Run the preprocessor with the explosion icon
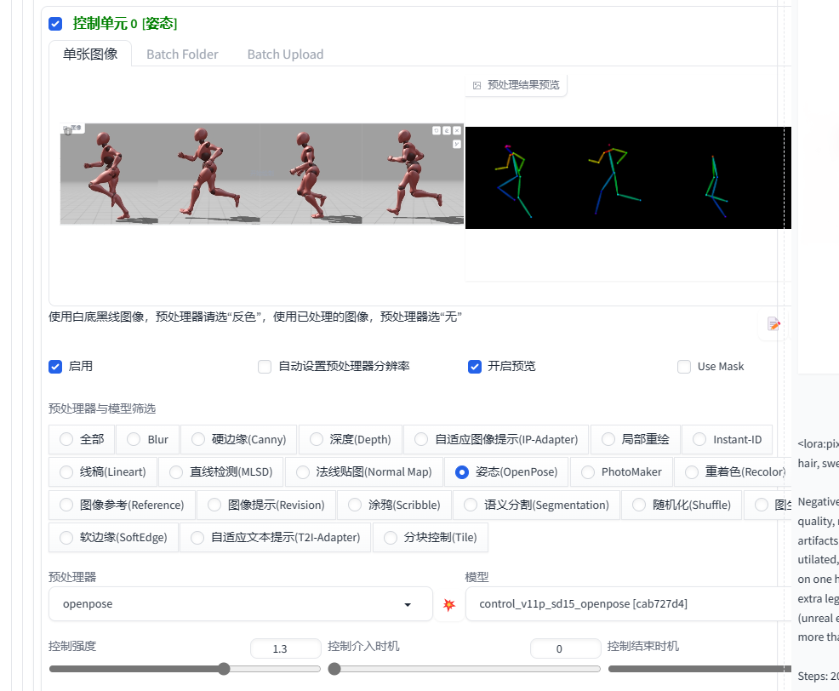 pyautogui.click(x=449, y=604)
